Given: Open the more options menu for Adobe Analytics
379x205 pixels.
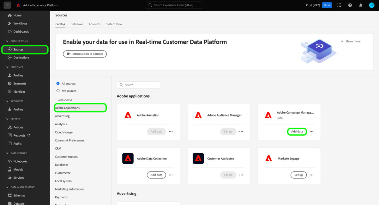Looking at the screenshot, I should (171, 131).
